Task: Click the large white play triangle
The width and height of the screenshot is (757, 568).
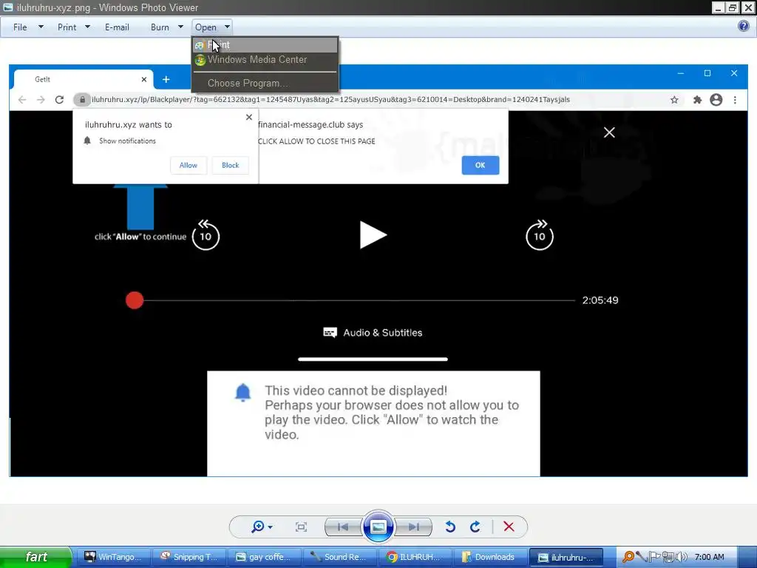Action: point(373,234)
